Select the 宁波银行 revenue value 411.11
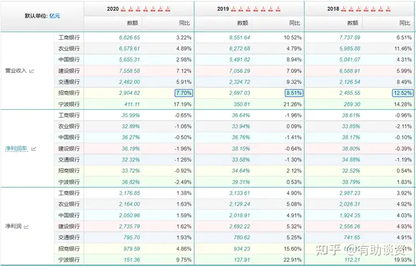416x267 pixels. [x=132, y=104]
